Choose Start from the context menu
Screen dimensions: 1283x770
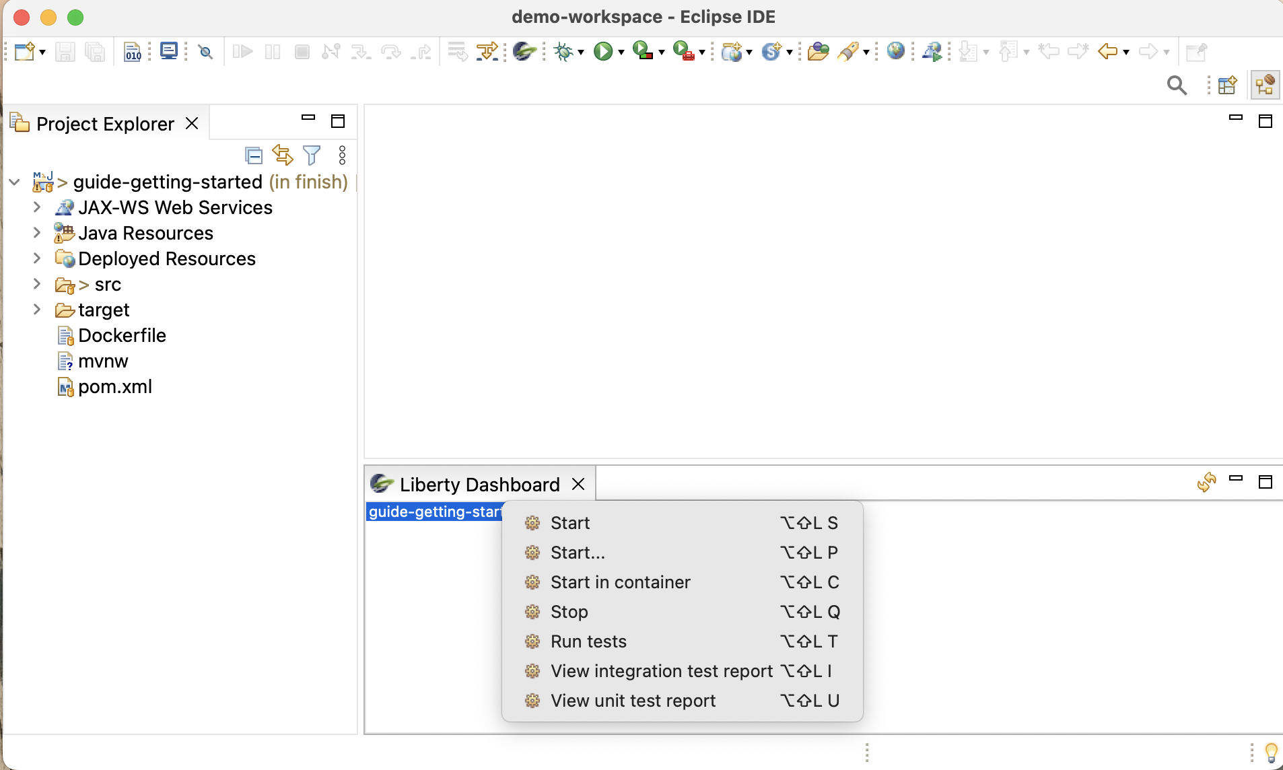pos(682,523)
